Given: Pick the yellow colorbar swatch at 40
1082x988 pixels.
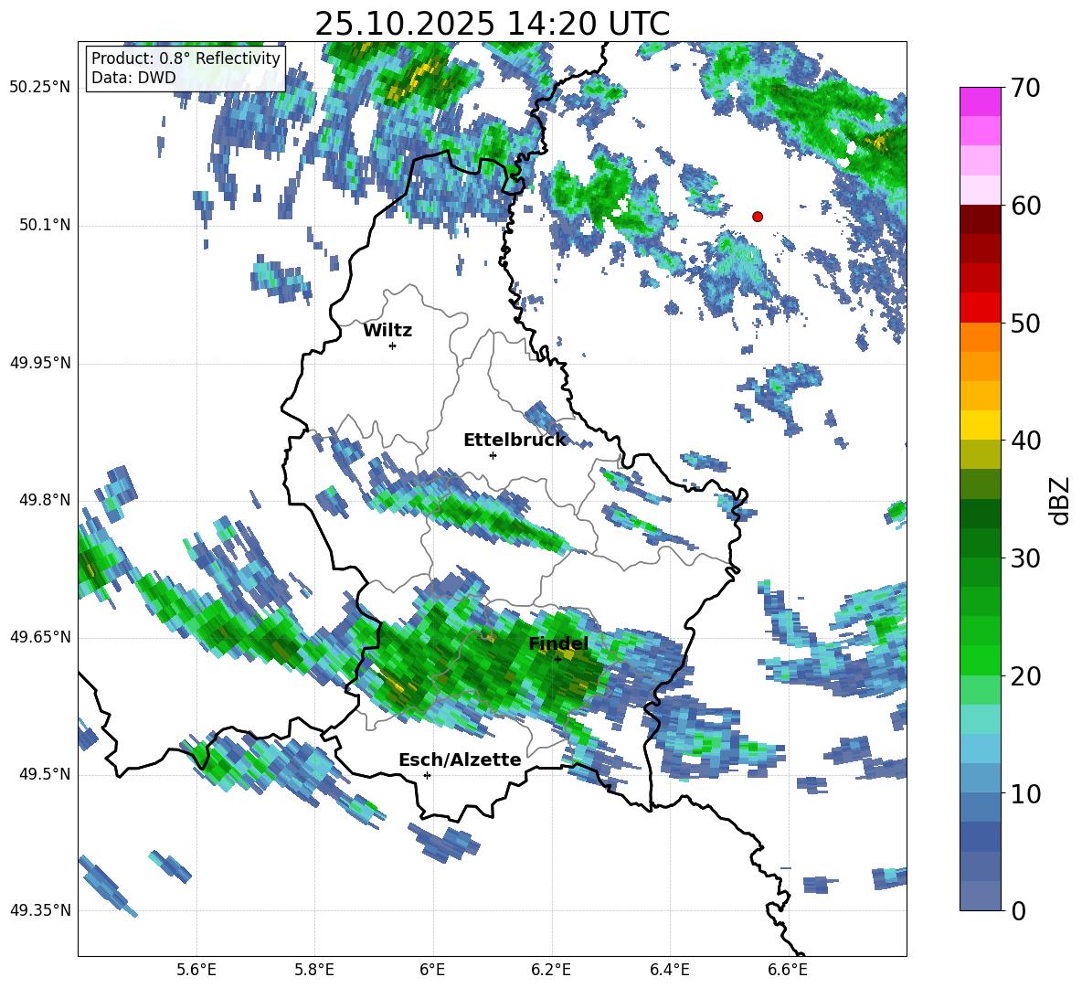Looking at the screenshot, I should (x=980, y=425).
